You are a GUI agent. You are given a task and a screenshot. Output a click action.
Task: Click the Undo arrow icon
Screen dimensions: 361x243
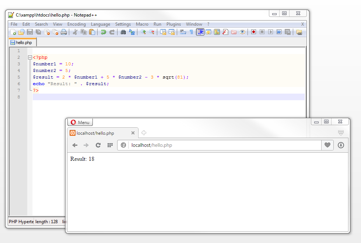pyautogui.click(x=104, y=32)
